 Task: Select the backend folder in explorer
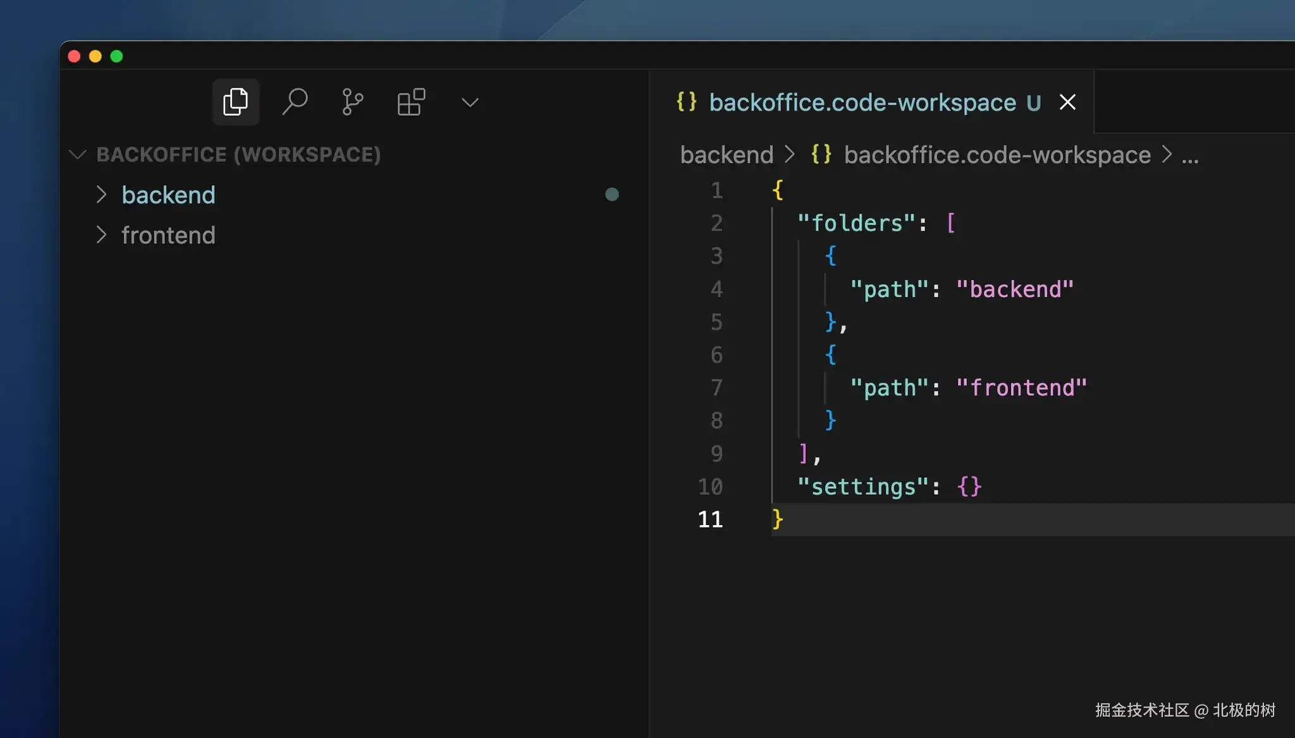168,195
